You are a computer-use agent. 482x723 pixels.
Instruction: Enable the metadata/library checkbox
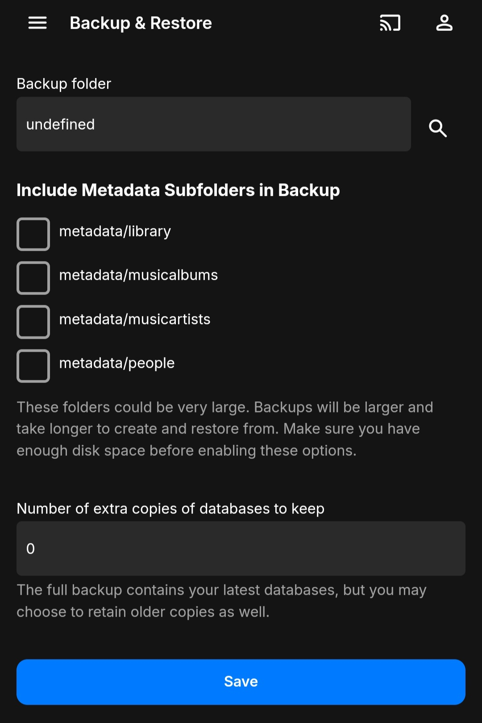[33, 234]
